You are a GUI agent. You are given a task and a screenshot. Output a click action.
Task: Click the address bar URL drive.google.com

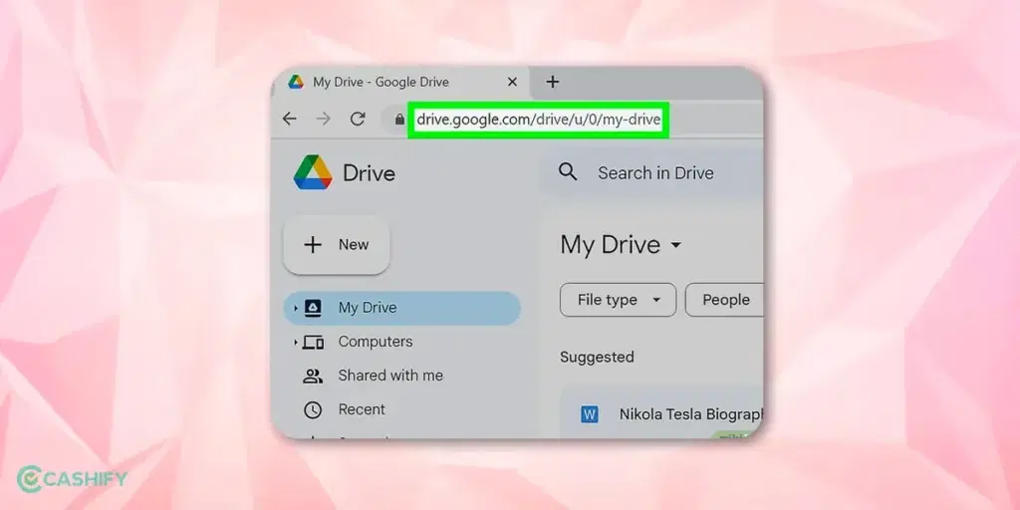(x=538, y=120)
